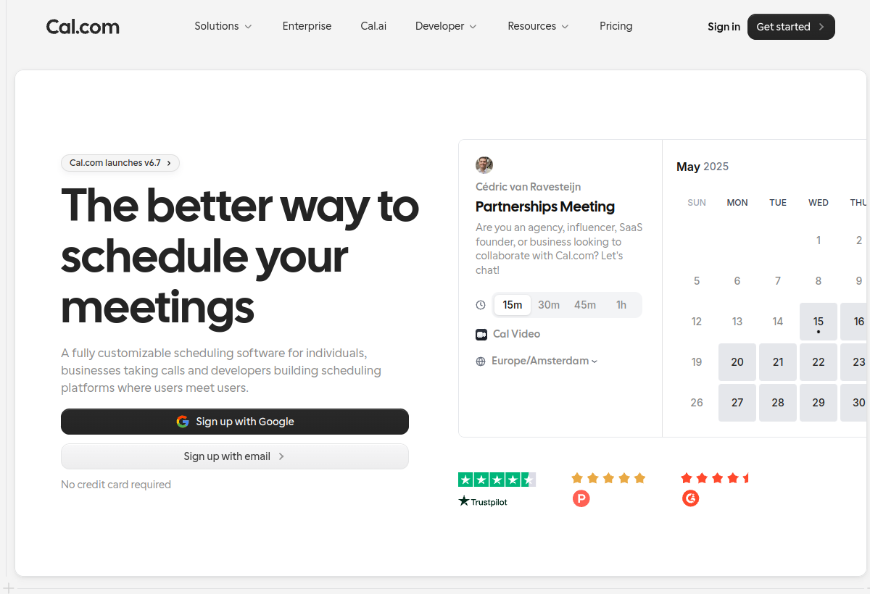Choose May 27 date cell
Screen dimensions: 870x594
737,403
